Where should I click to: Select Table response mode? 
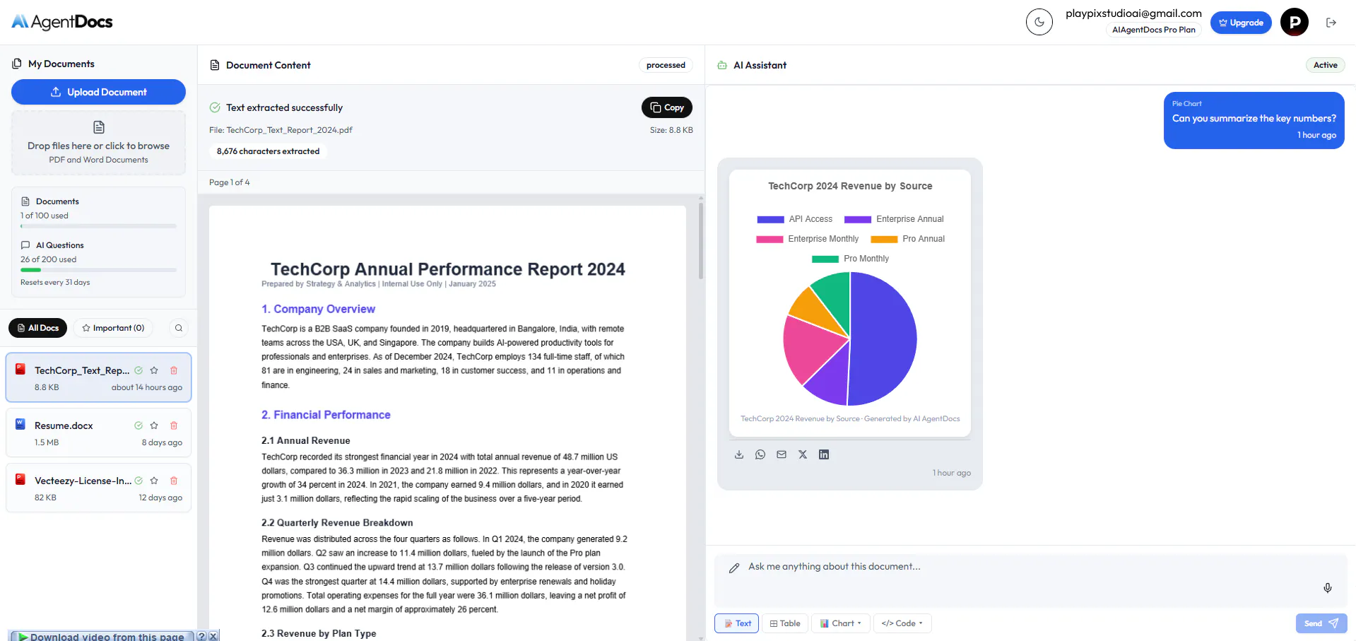click(x=785, y=623)
